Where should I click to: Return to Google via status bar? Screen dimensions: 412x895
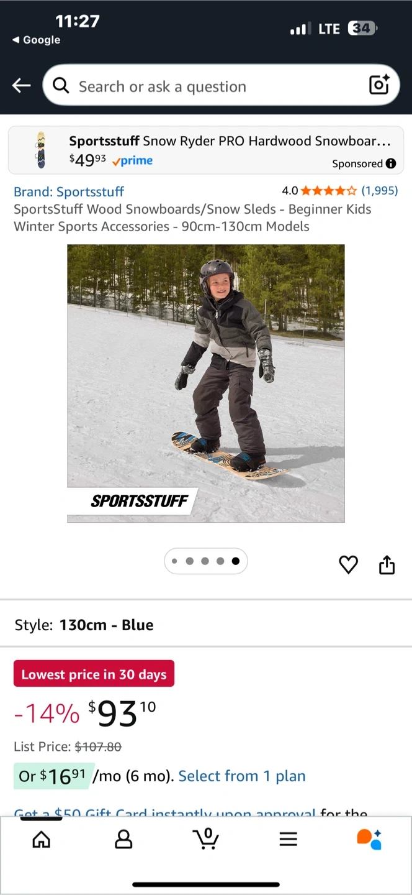tap(36, 40)
